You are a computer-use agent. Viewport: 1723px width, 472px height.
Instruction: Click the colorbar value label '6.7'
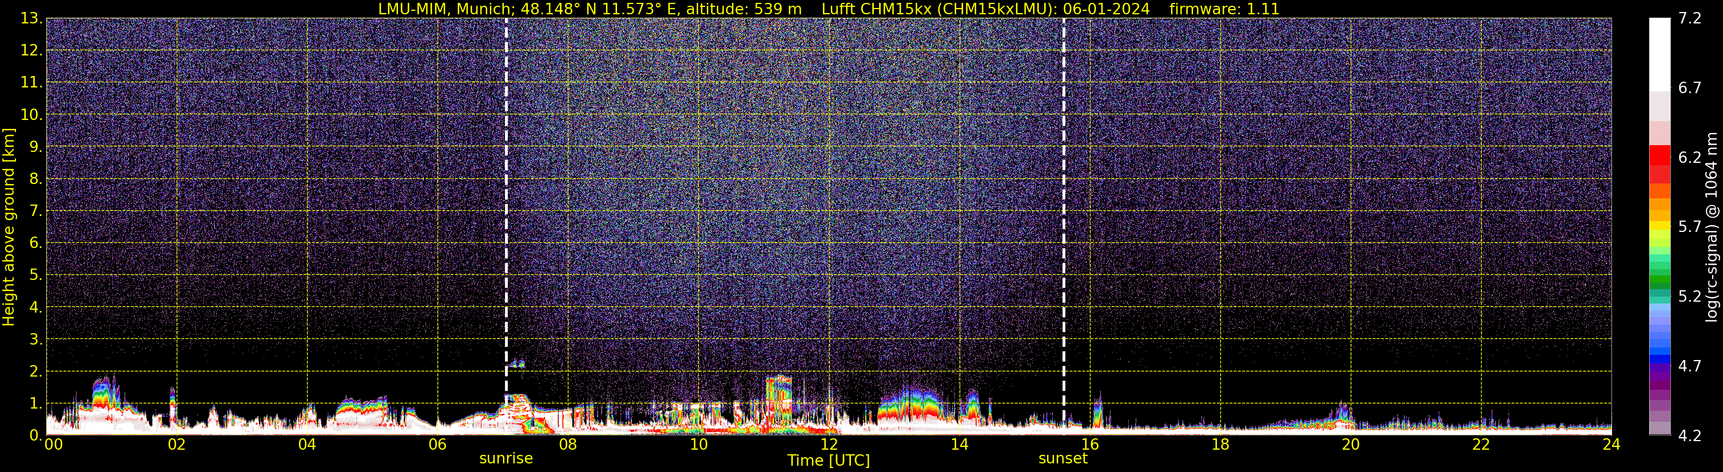[x=1690, y=87]
